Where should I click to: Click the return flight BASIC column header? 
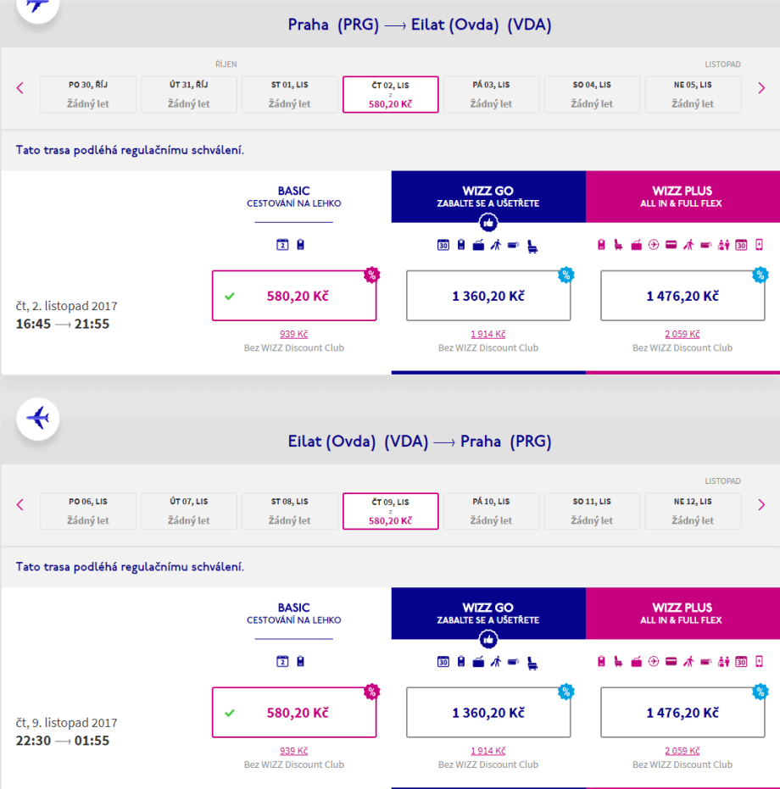pyautogui.click(x=294, y=614)
